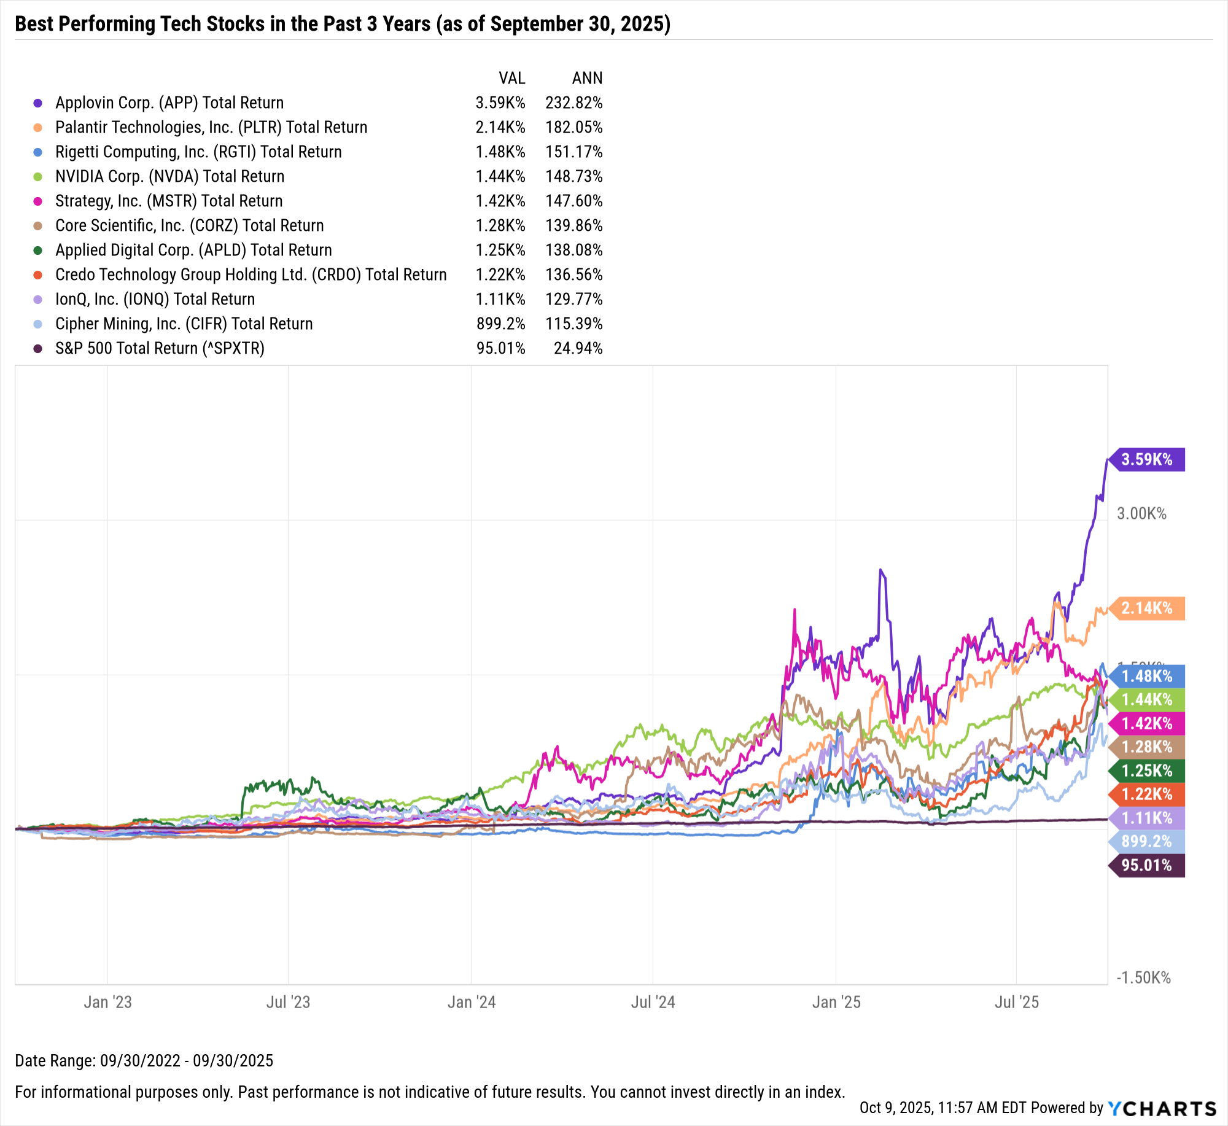Click the ANN column header
Screen dimensions: 1228x1126
[x=587, y=79]
